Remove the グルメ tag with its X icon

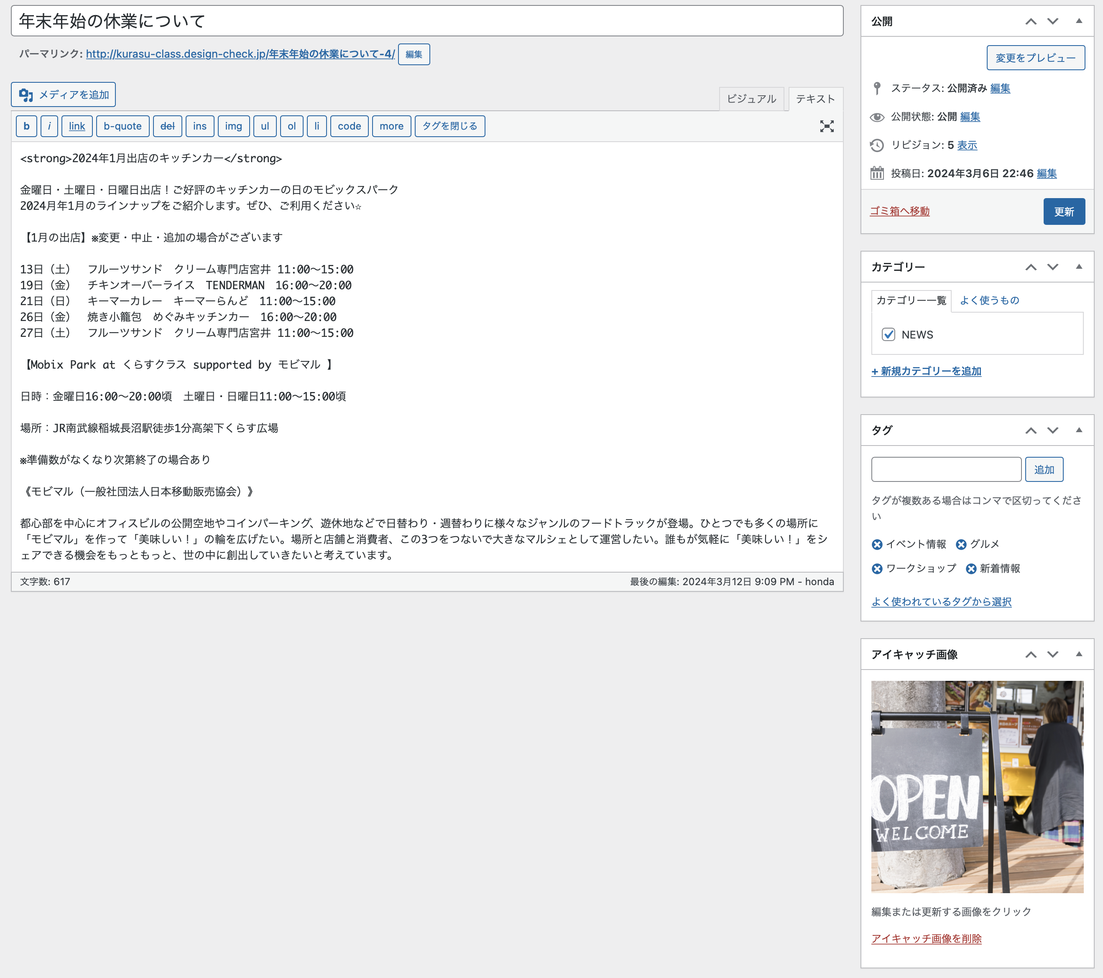961,544
